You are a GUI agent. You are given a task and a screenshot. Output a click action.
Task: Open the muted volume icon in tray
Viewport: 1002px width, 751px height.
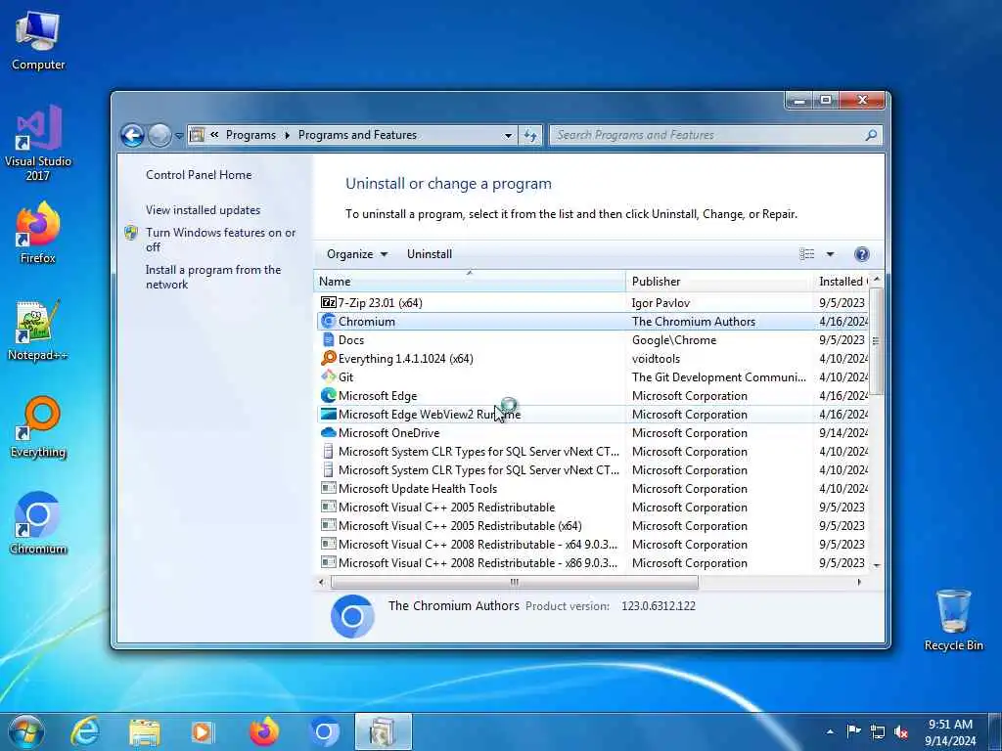[901, 731]
